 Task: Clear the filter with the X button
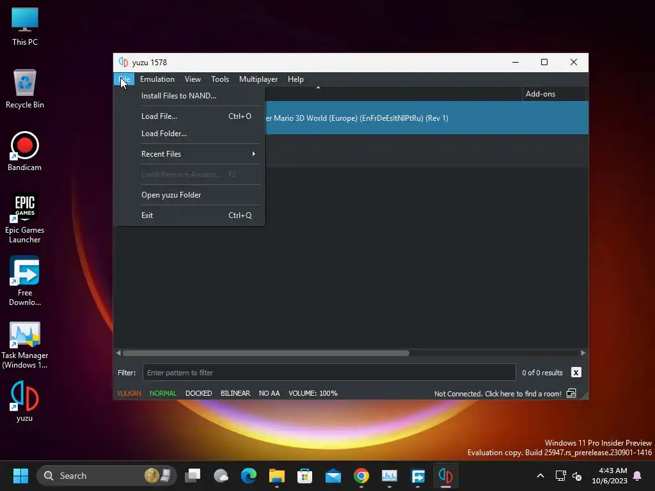(x=576, y=373)
